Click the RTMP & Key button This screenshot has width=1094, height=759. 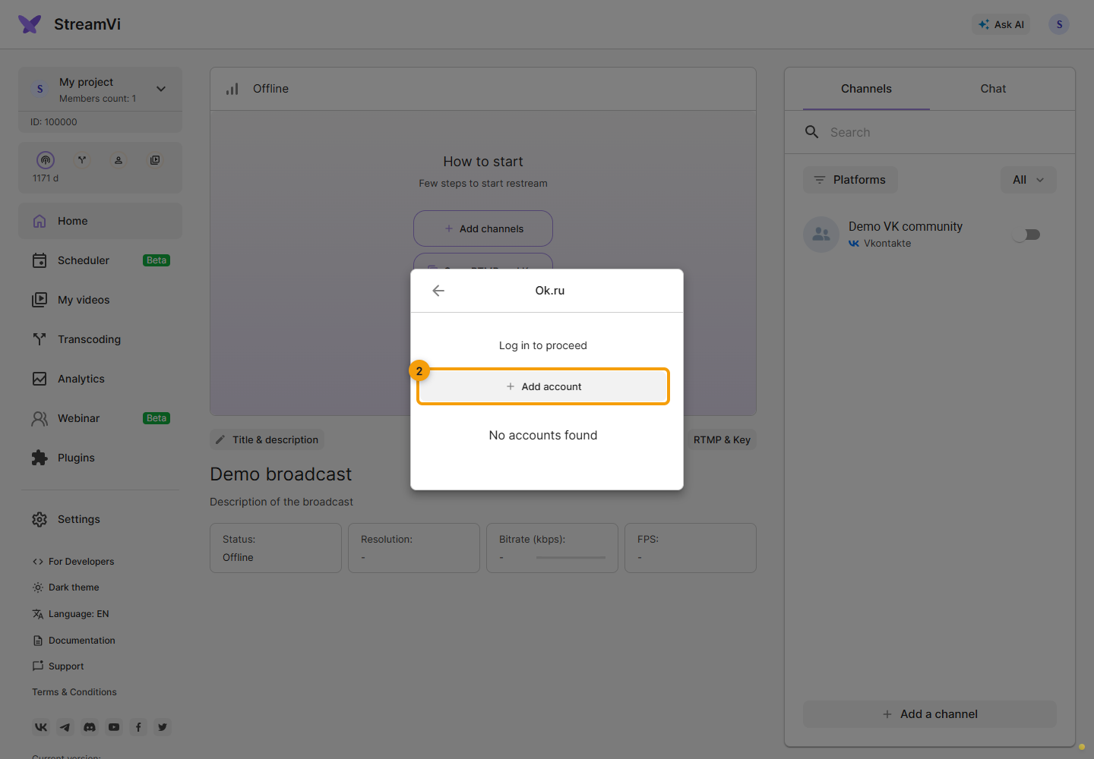pos(722,439)
